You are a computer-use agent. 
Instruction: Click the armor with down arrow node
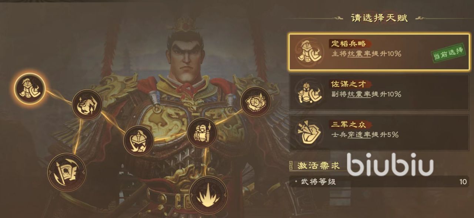[202, 133]
